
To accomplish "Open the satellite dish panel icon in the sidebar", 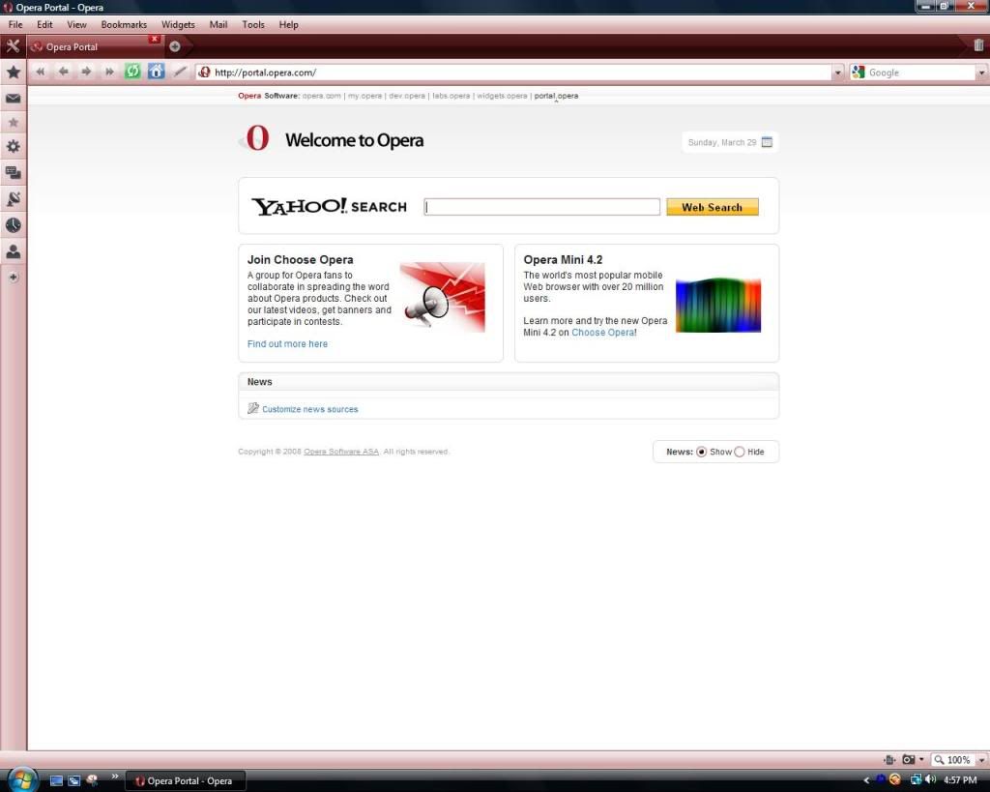I will point(13,199).
